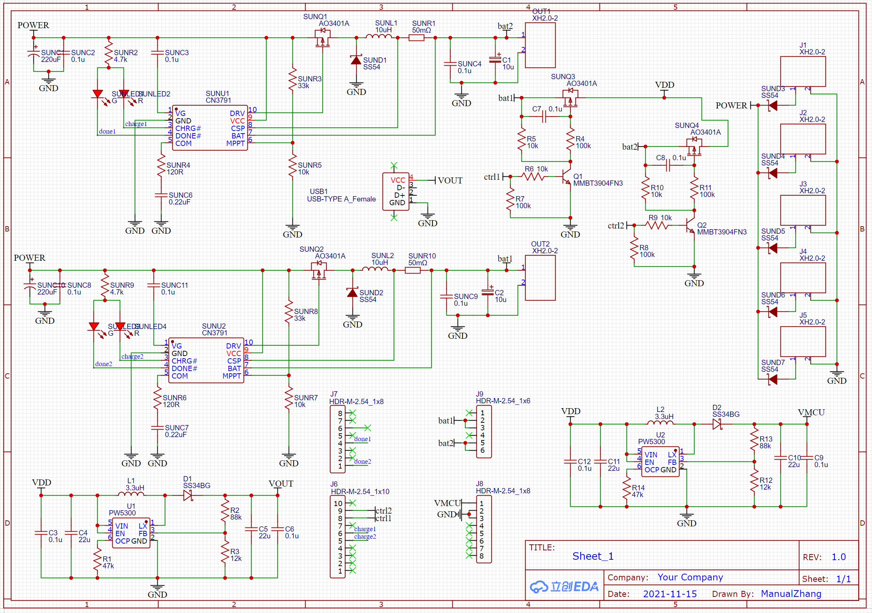
Task: Click the revision value '1.0'
Action: (839, 557)
